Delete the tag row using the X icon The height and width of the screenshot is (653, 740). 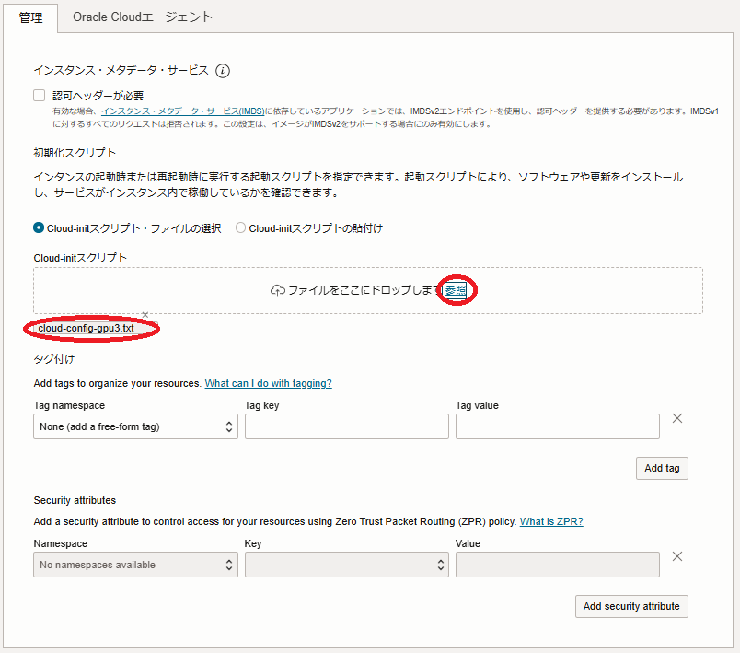(677, 418)
